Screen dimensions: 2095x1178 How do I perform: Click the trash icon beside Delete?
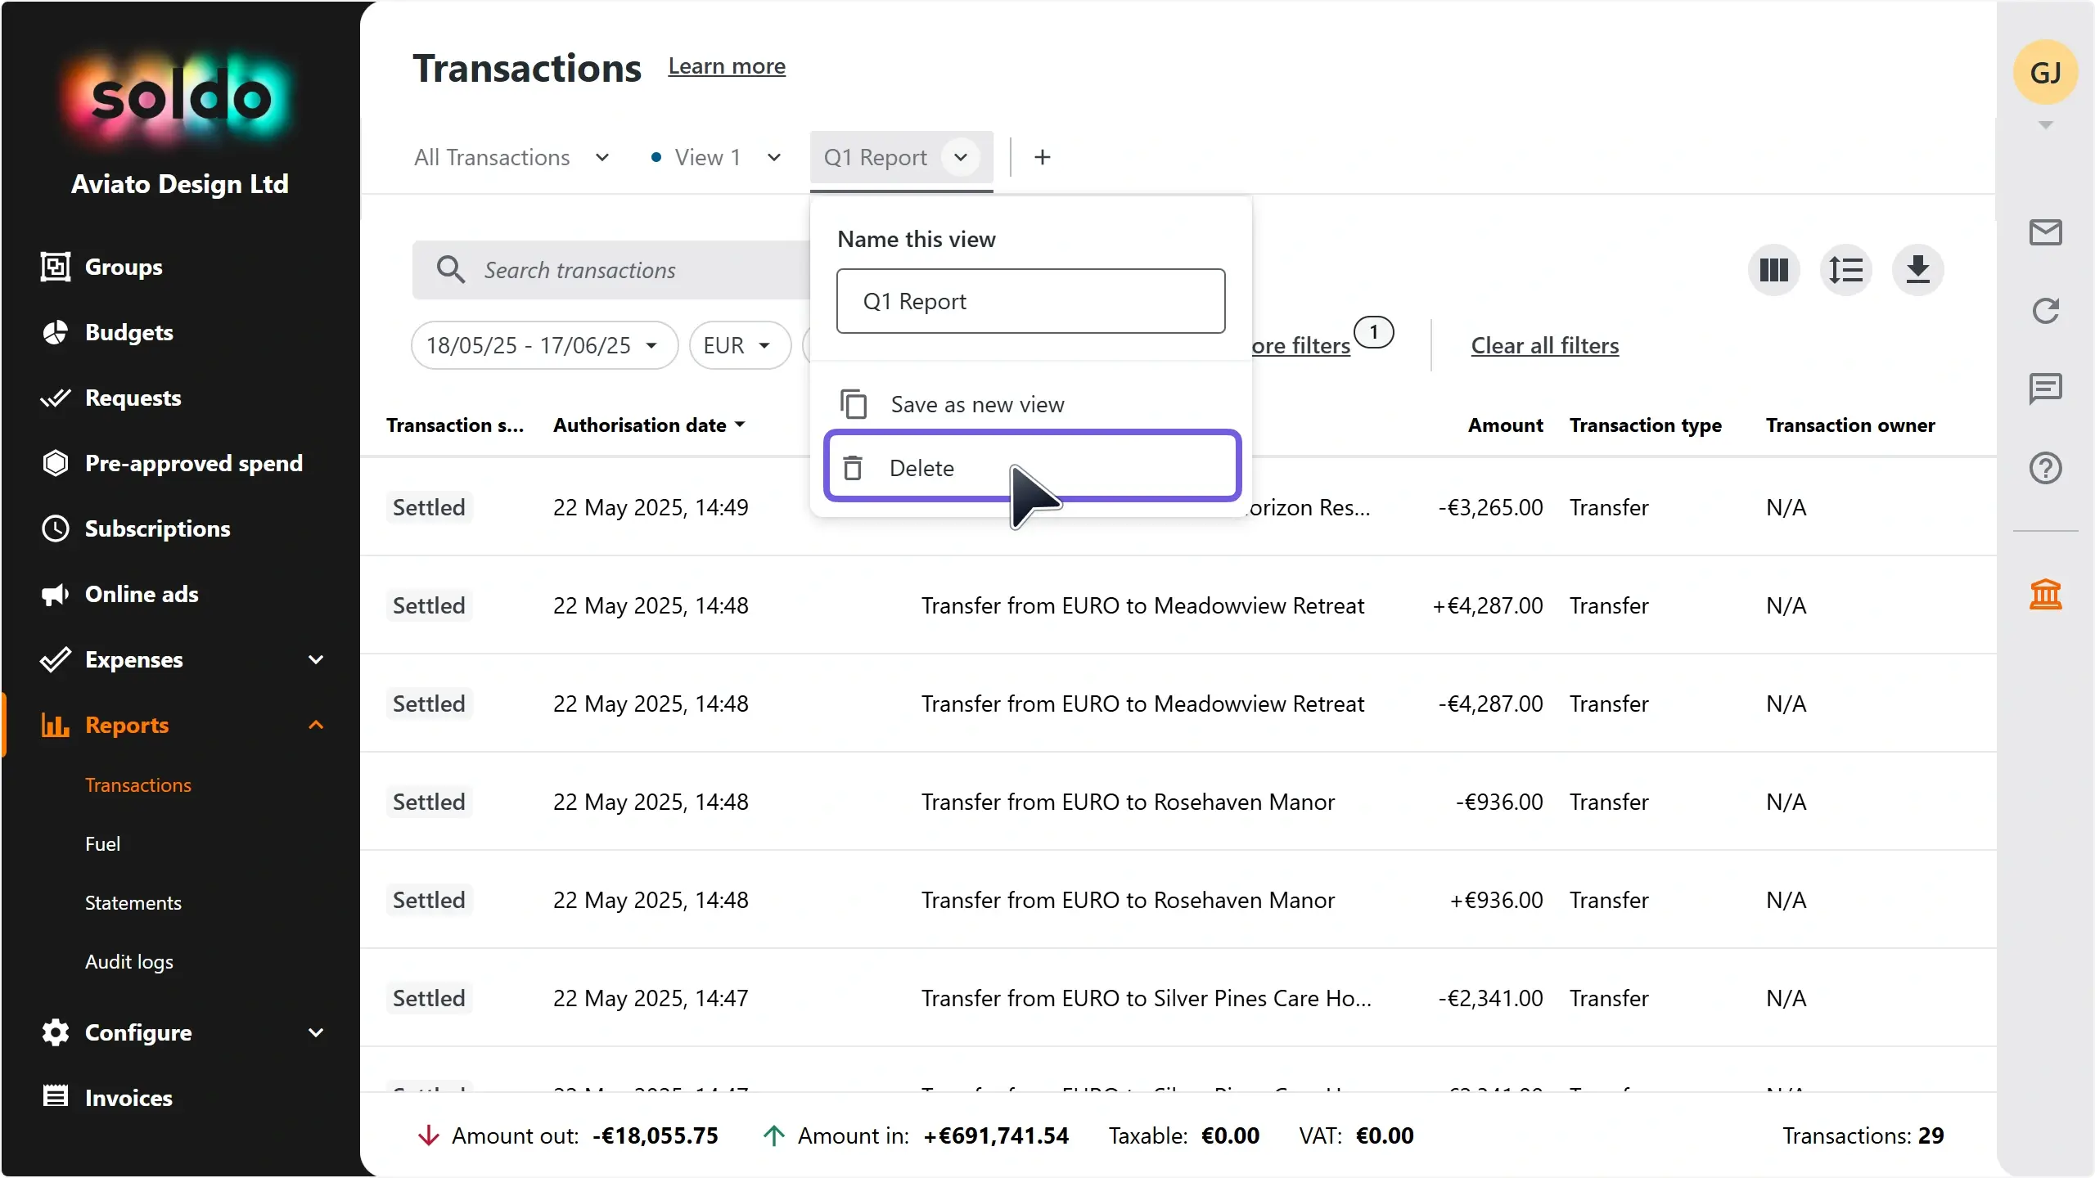853,468
